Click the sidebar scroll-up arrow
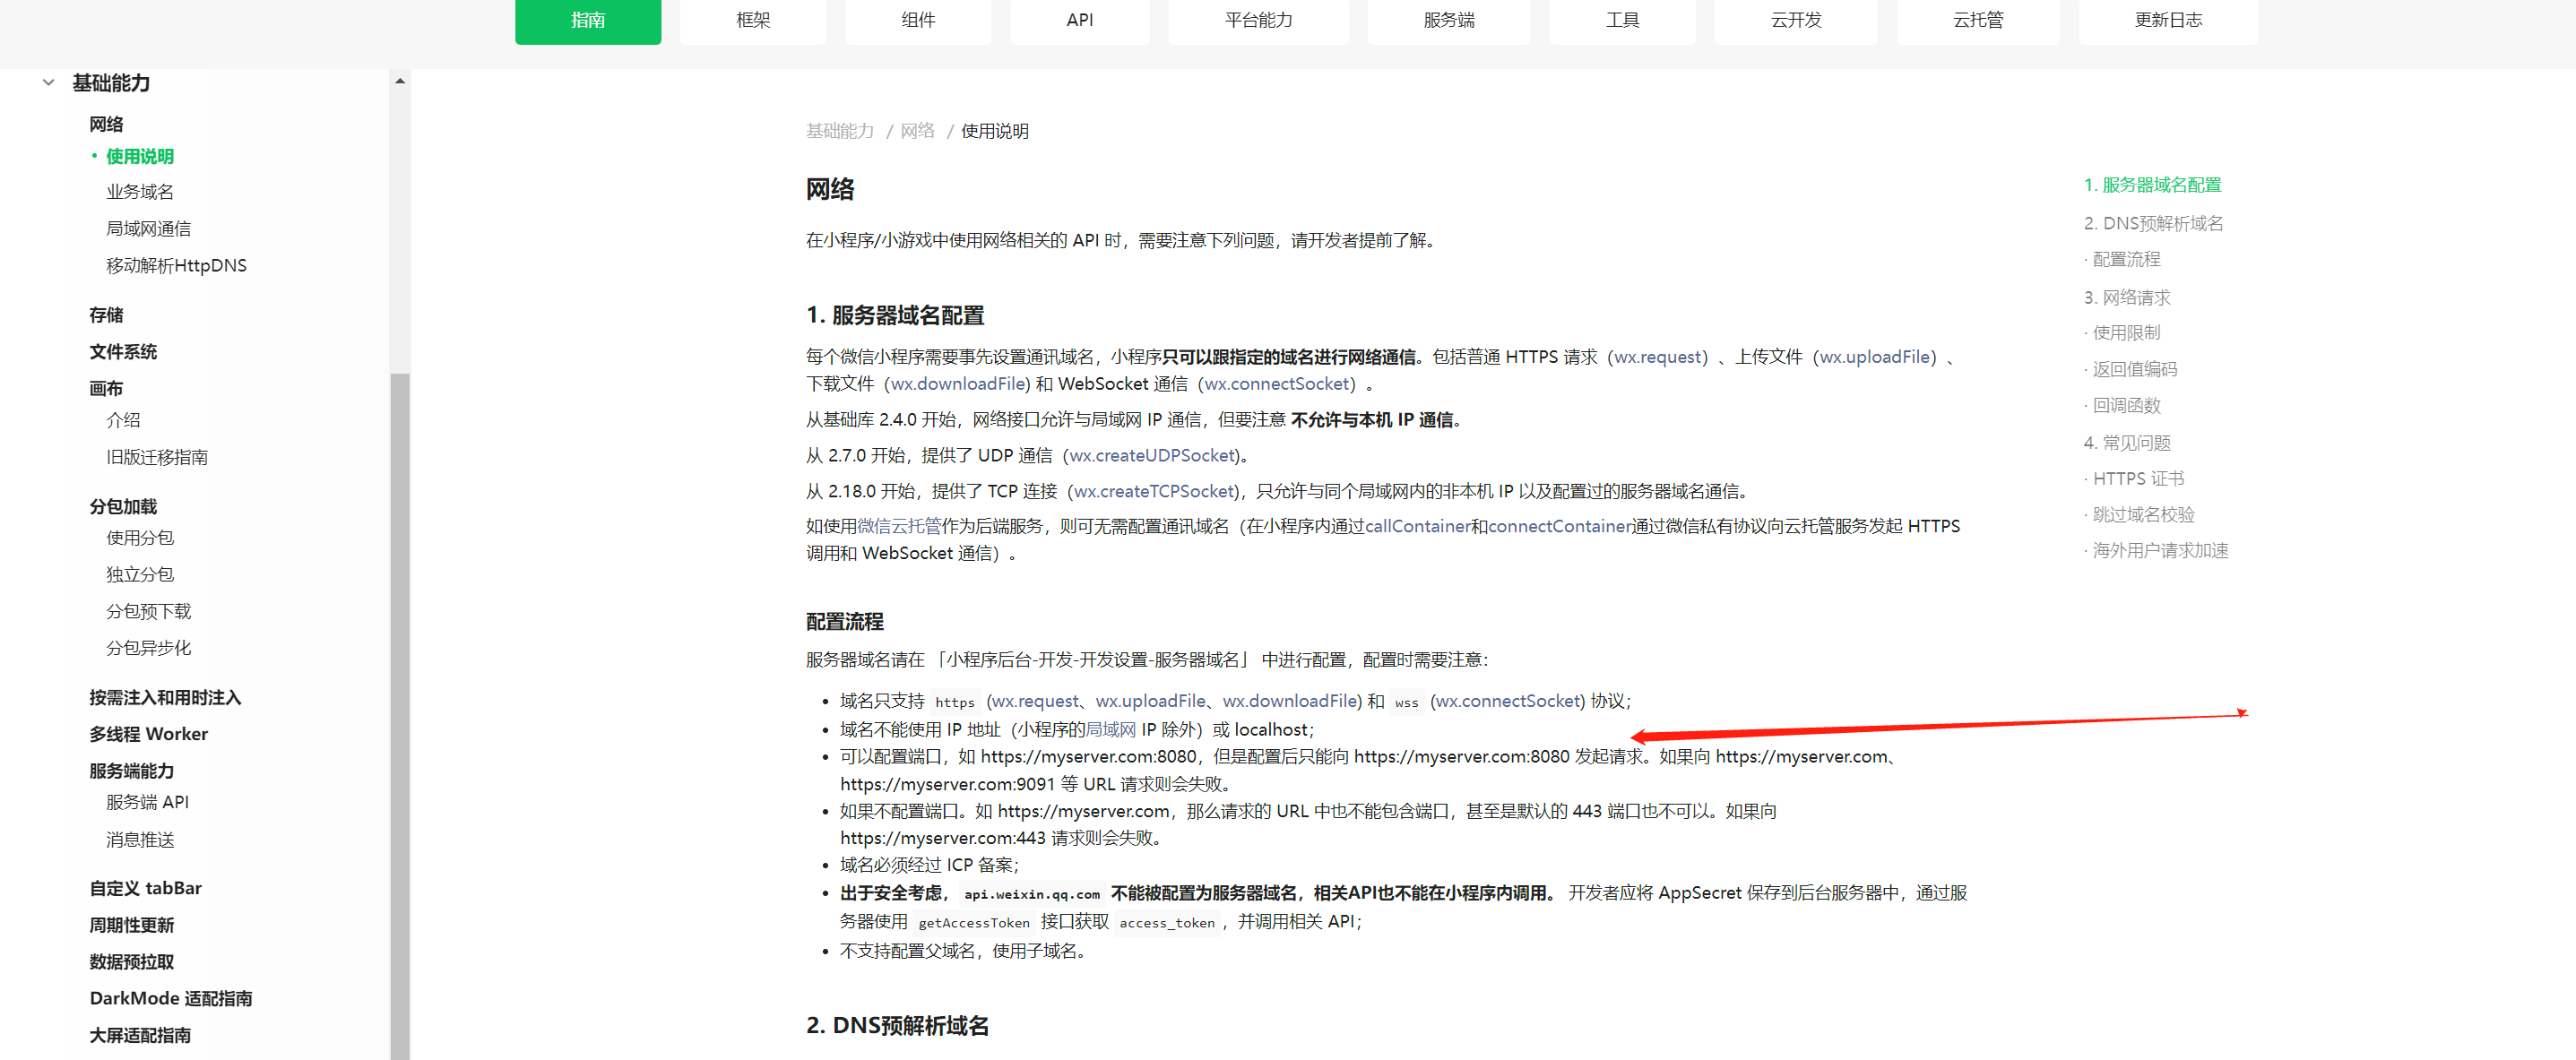Screen dimensions: 2576x1060 pyautogui.click(x=400, y=81)
